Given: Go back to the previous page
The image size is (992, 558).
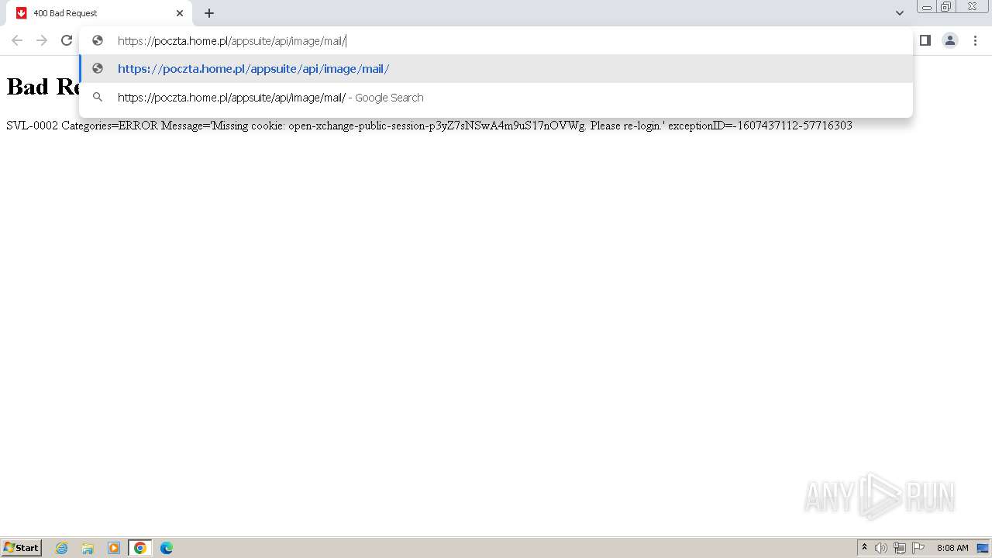Looking at the screenshot, I should click(17, 40).
